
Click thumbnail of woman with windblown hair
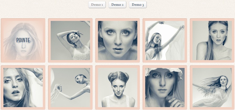tap(212, 88)
